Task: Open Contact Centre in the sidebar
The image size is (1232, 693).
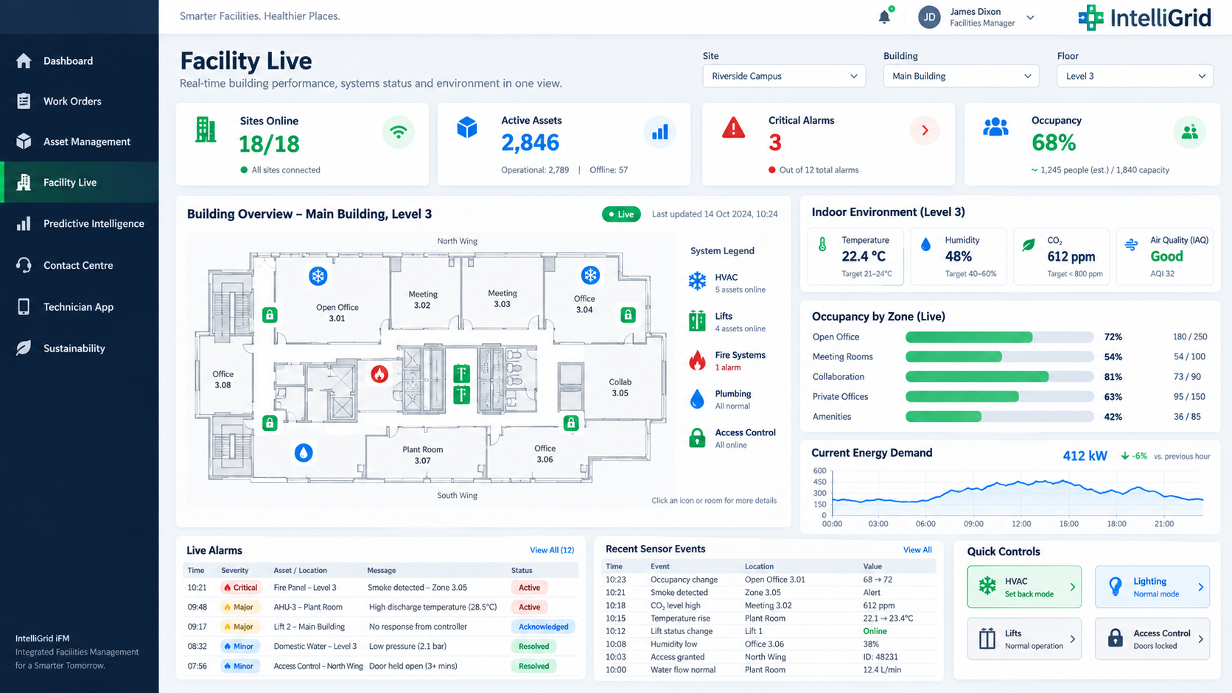Action: tap(80, 266)
